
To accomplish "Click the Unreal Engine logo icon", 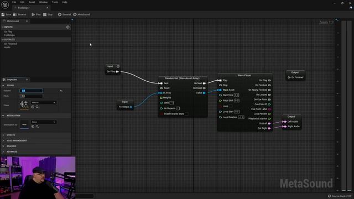I will (x=5, y=4).
